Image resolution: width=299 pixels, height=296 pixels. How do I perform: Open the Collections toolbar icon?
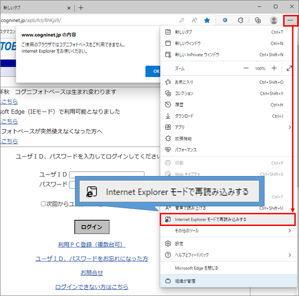click(258, 20)
